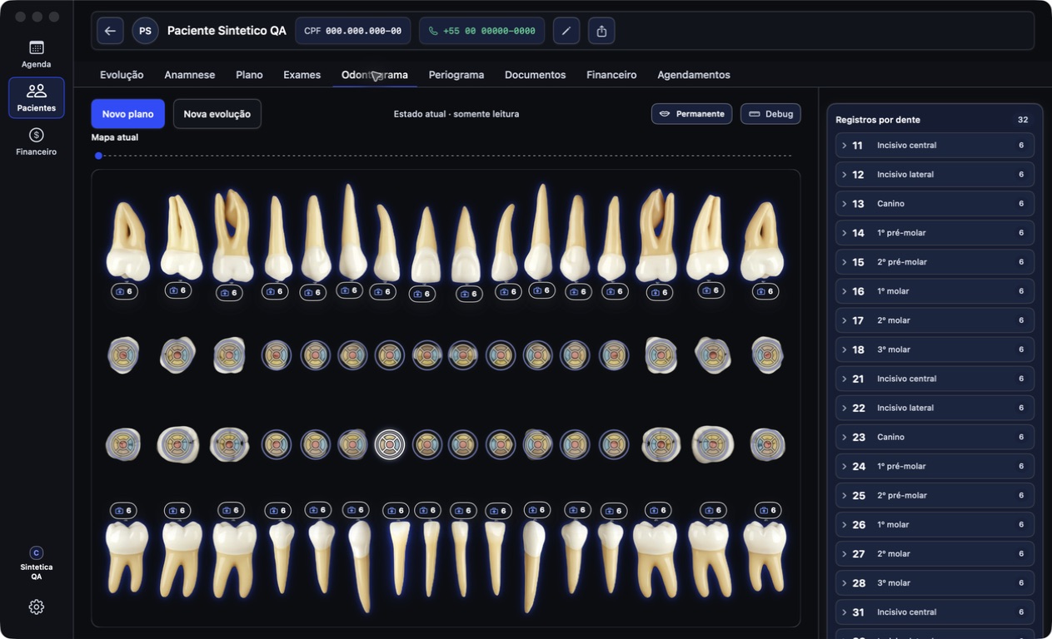Screen dimensions: 1052x639
Task: Expand tooth 11 Incisivo central row
Action: point(935,146)
